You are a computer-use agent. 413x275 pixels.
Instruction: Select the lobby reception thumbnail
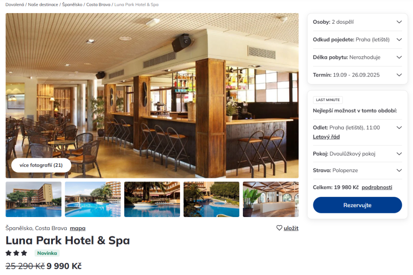point(271,200)
